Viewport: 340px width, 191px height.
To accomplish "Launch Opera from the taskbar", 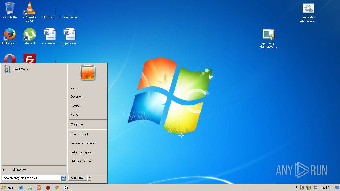I will pyautogui.click(x=48, y=188).
